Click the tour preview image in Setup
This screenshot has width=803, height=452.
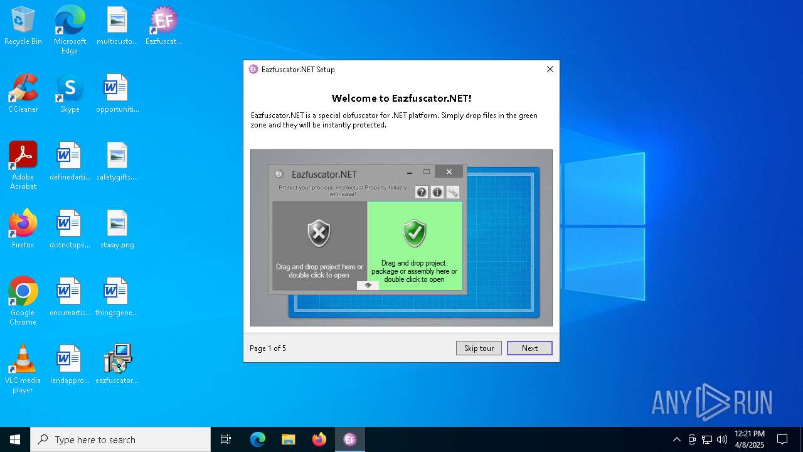coord(401,238)
